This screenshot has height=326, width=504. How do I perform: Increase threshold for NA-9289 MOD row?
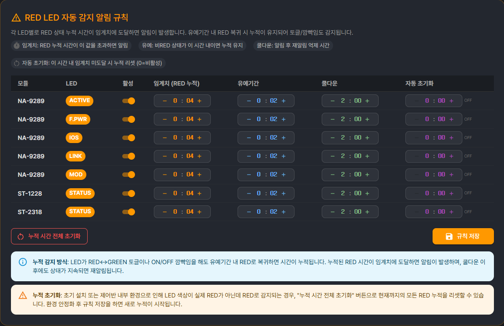199,175
